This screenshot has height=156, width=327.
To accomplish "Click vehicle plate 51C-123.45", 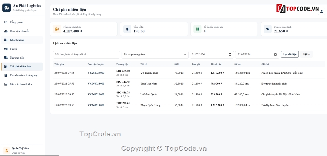I will click(123, 82).
